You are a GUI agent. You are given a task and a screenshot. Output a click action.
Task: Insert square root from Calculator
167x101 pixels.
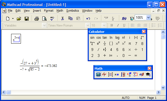coord(142,38)
